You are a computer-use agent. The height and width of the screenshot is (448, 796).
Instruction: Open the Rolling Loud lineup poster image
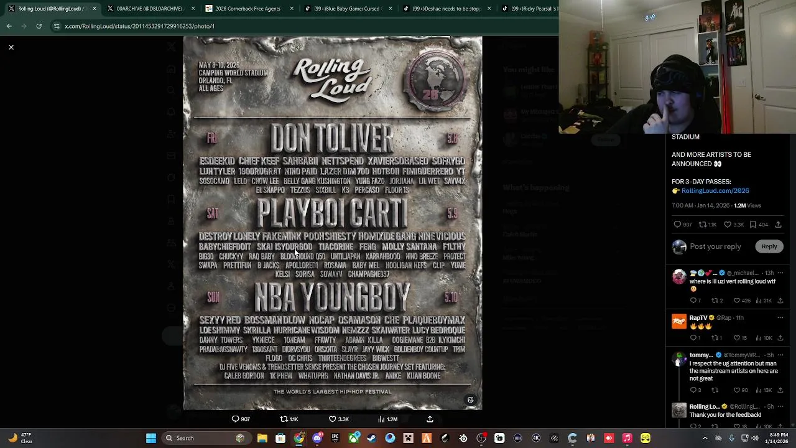(x=333, y=223)
